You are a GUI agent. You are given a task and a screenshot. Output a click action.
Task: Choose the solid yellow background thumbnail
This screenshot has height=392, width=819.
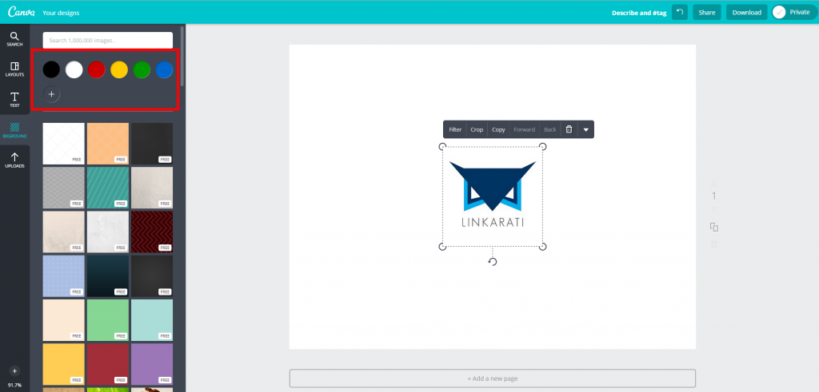coord(64,364)
